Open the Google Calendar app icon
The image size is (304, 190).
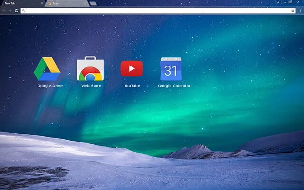click(x=171, y=69)
